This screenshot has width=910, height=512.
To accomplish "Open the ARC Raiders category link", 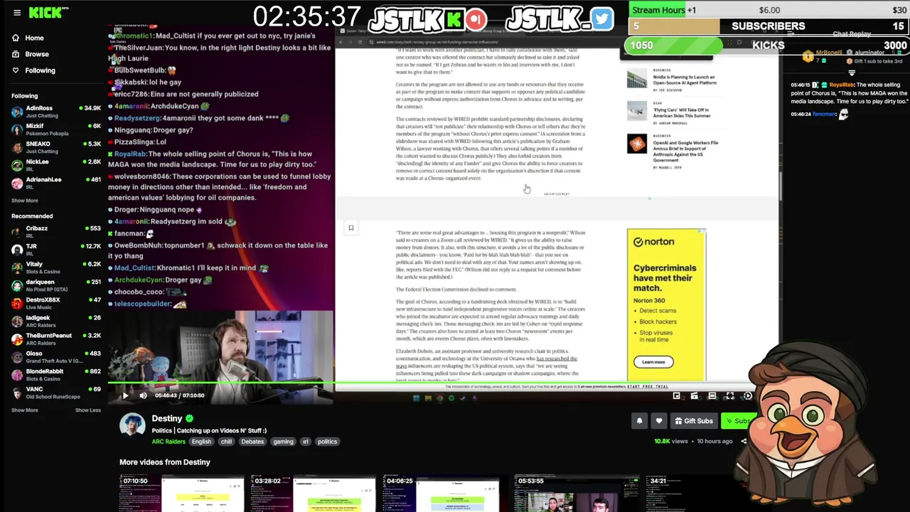I will click(x=168, y=442).
